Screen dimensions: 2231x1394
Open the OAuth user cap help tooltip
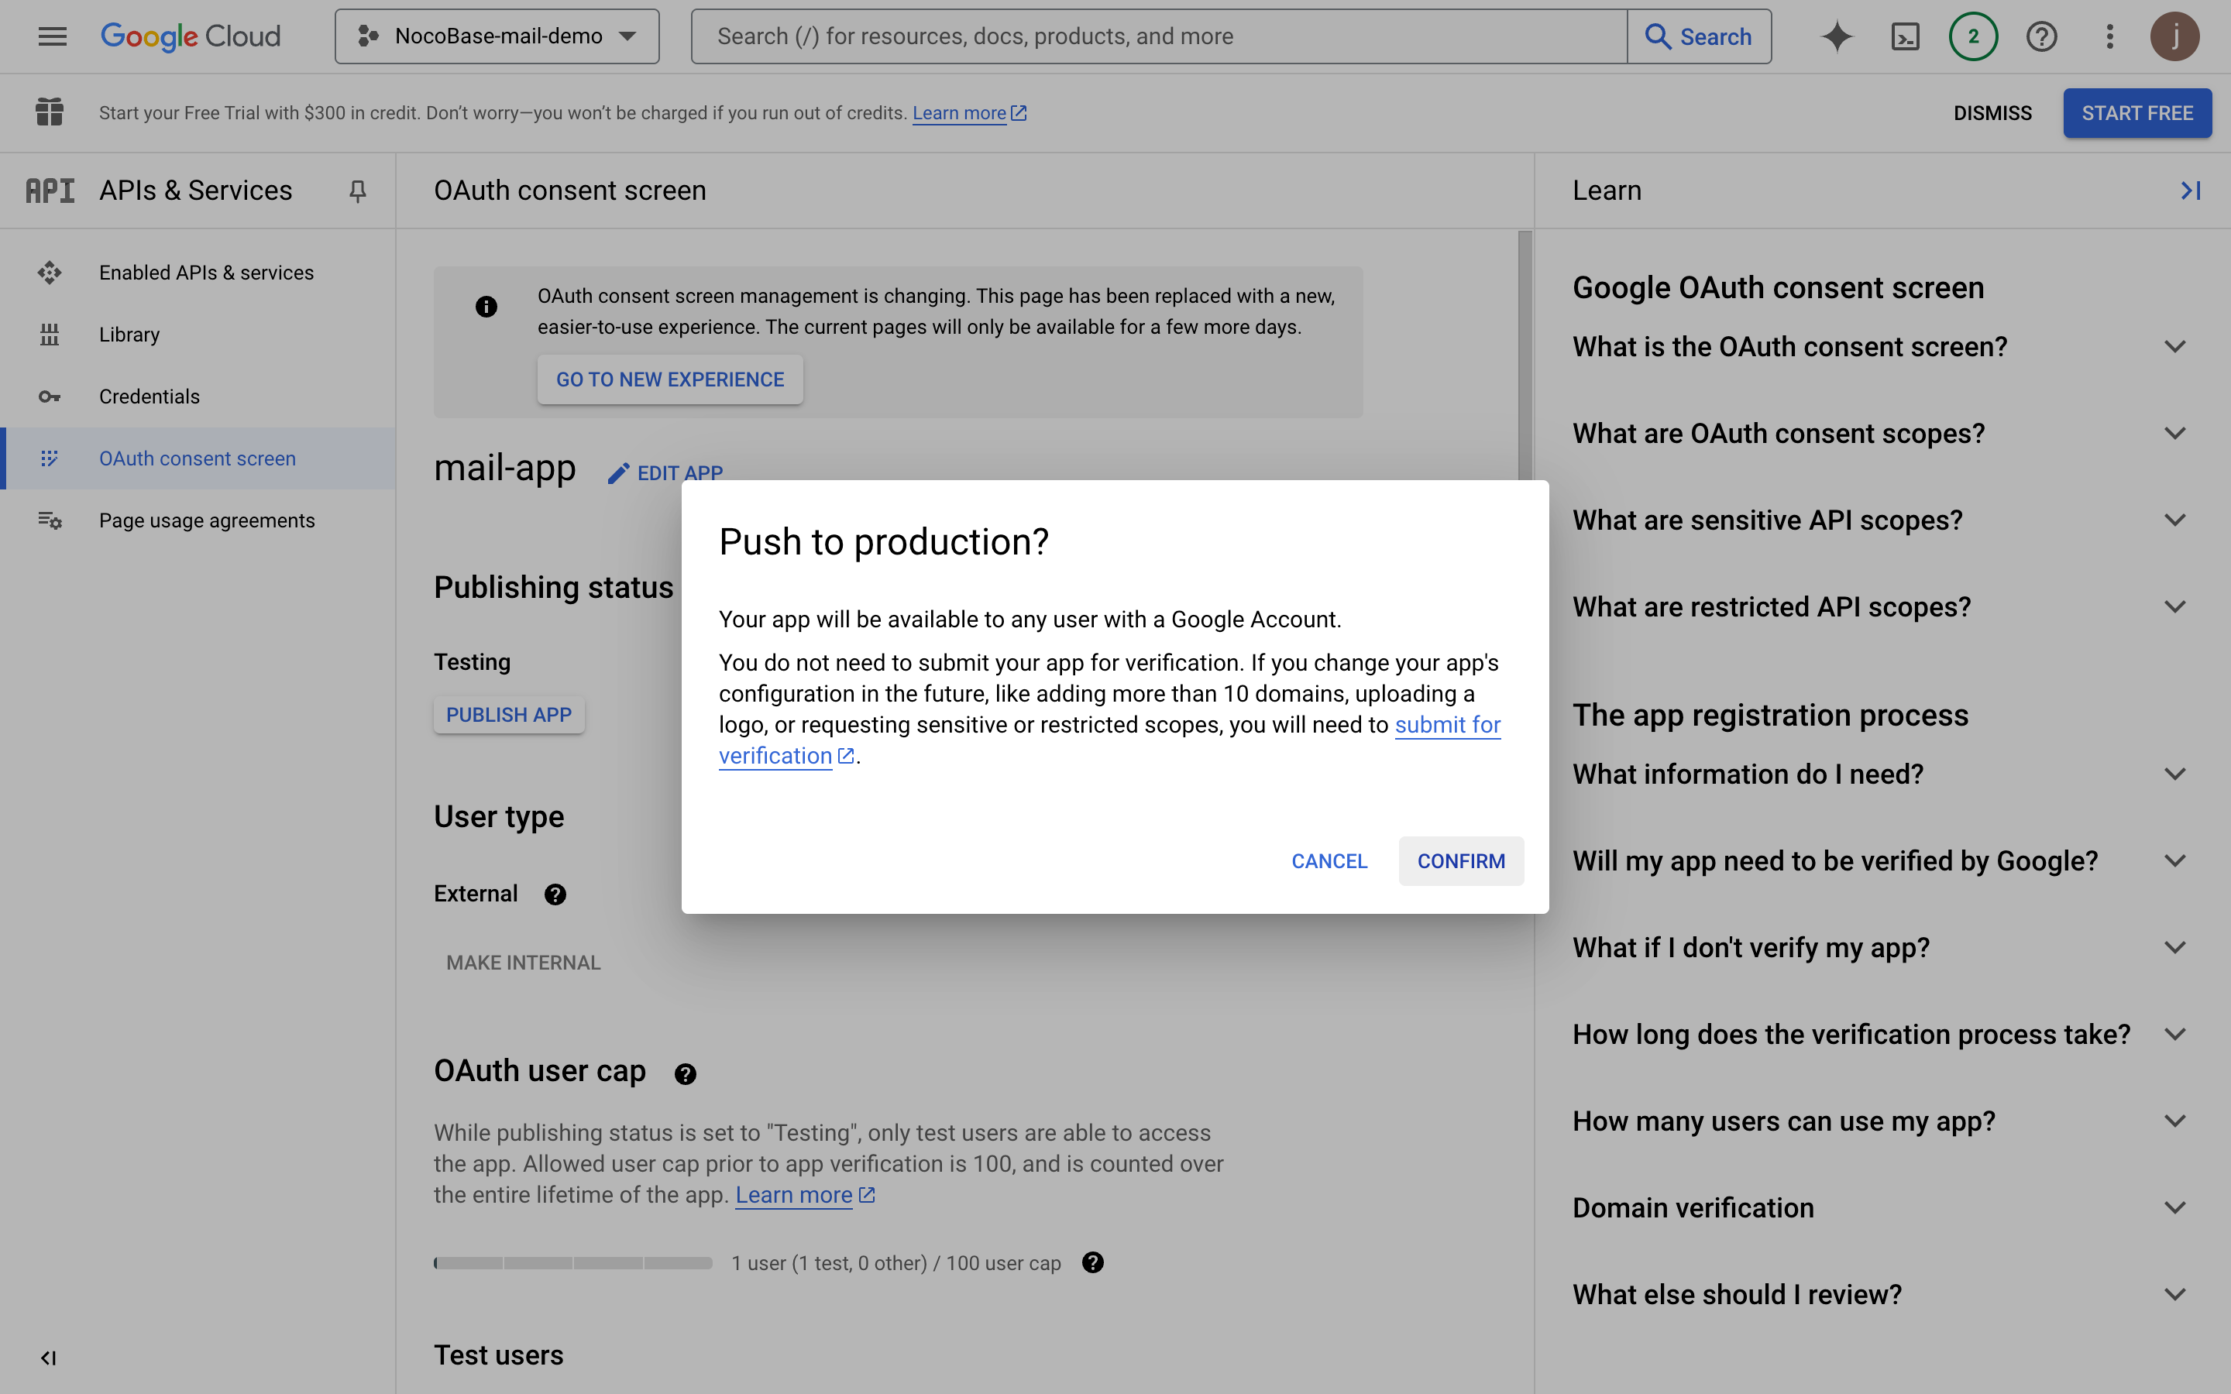pyautogui.click(x=685, y=1073)
